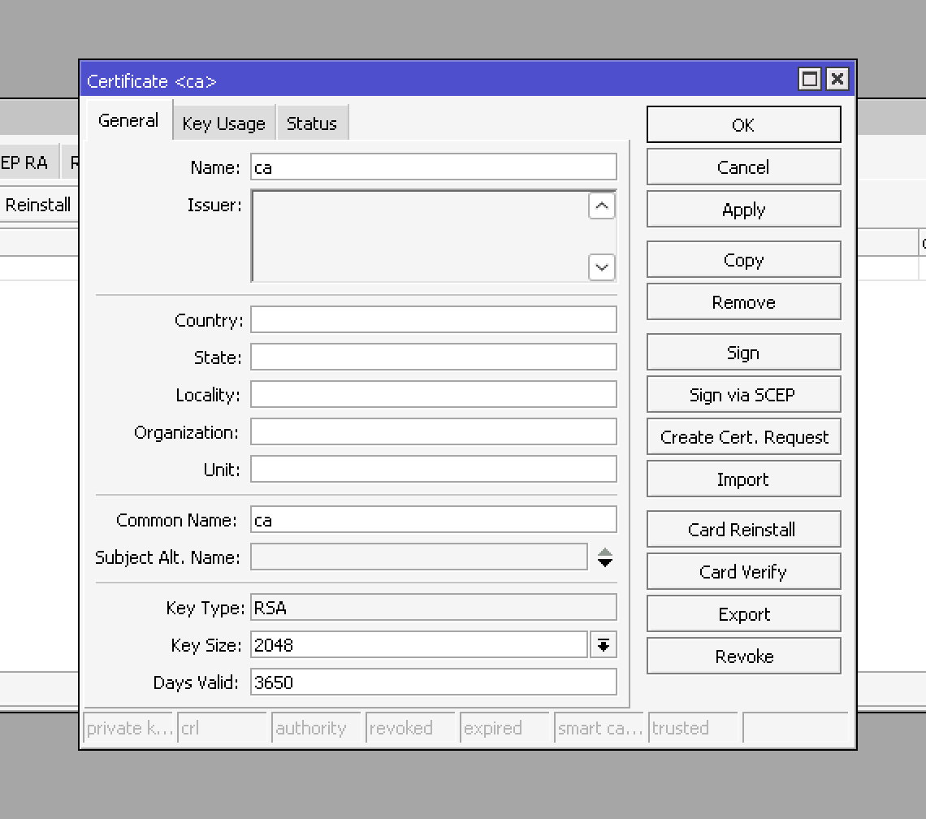
Task: Revoke the ca certificate
Action: (x=743, y=656)
